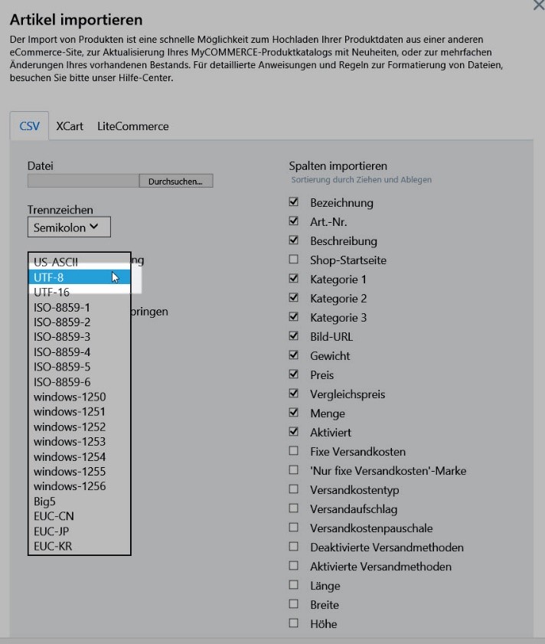Toggle the Vergleichspreis checkbox
Image resolution: width=545 pixels, height=644 pixels.
point(294,394)
